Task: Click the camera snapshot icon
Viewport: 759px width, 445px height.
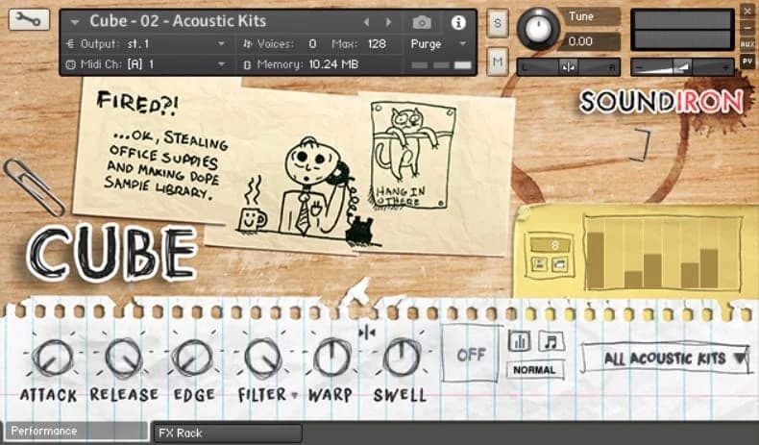Action: 422,22
